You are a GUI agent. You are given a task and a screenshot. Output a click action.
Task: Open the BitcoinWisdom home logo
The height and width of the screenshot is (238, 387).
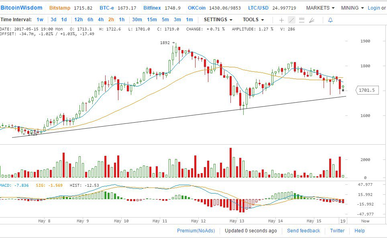click(21, 8)
